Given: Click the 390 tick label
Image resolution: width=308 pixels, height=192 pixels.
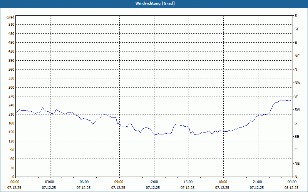Looking at the screenshot, I should (x=12, y=60).
